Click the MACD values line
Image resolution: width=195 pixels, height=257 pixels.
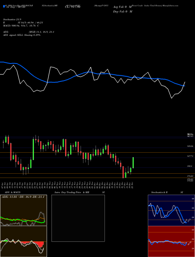21,26
